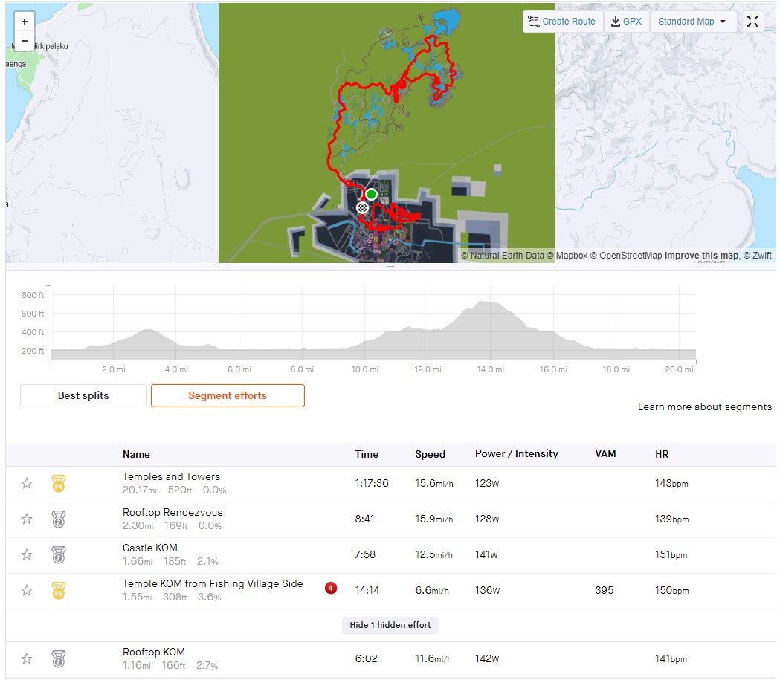This screenshot has width=780, height=680.
Task: Open Temple KOM from Fishing Village Side
Action: point(213,583)
